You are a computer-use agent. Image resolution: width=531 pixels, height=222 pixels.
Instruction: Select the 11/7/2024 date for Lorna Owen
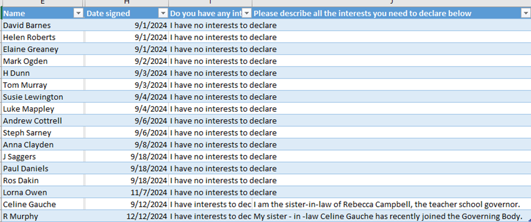[126, 192]
